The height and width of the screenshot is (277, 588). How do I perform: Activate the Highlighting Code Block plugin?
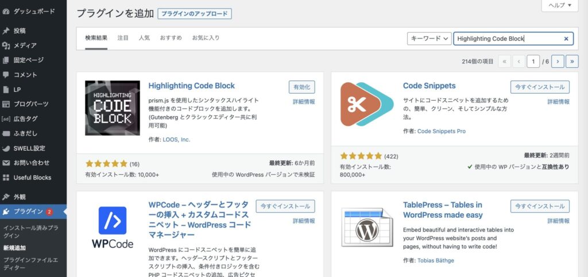[x=301, y=87]
